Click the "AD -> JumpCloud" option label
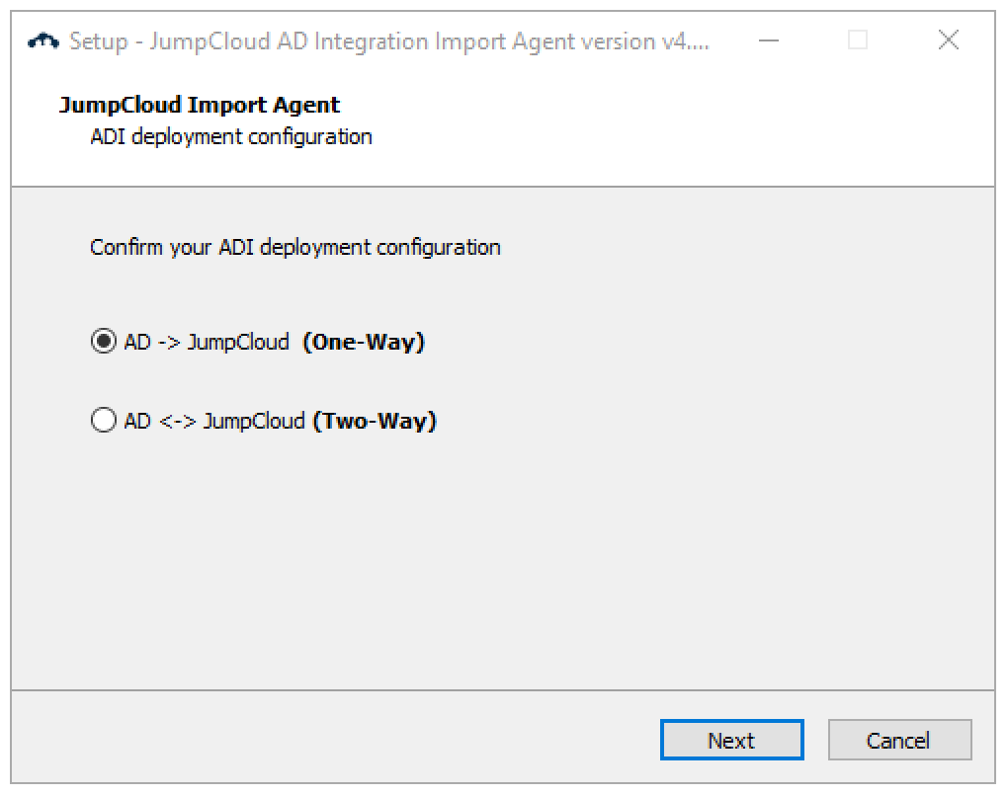The width and height of the screenshot is (1008, 796). tap(207, 343)
